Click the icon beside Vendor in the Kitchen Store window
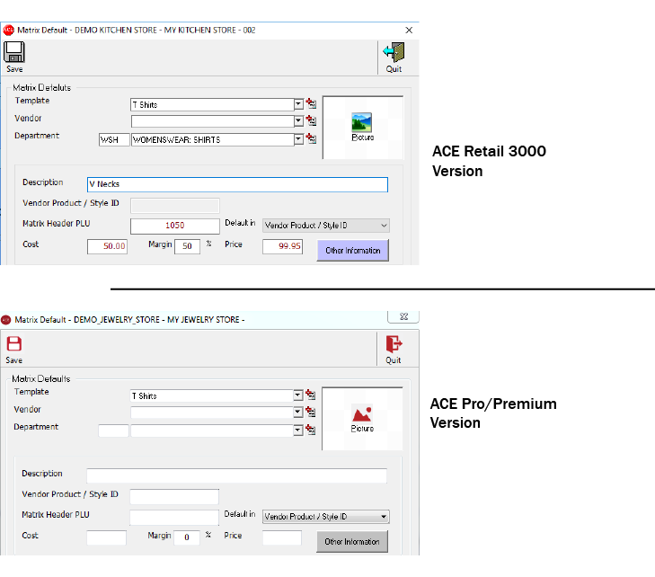This screenshot has height=577, width=655. pos(311,120)
